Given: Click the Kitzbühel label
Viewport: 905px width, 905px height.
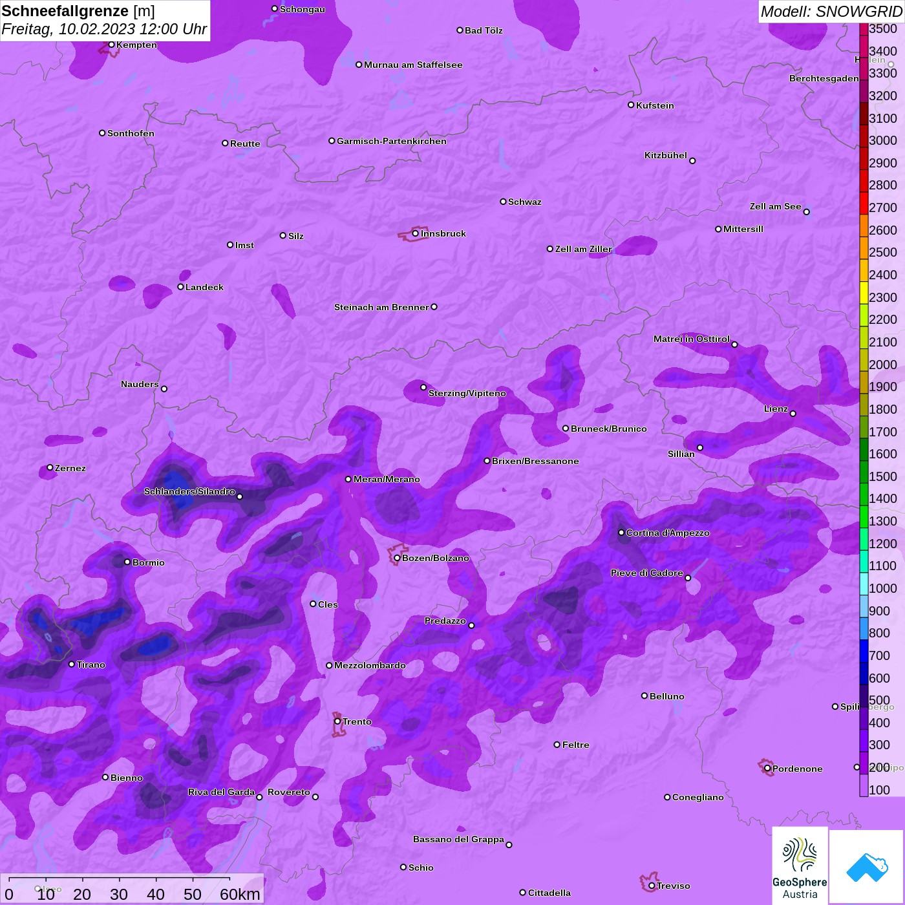Looking at the screenshot, I should (666, 155).
